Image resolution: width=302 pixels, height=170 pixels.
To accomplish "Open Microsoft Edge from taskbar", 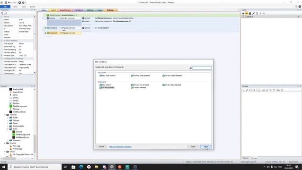I will (81, 167).
